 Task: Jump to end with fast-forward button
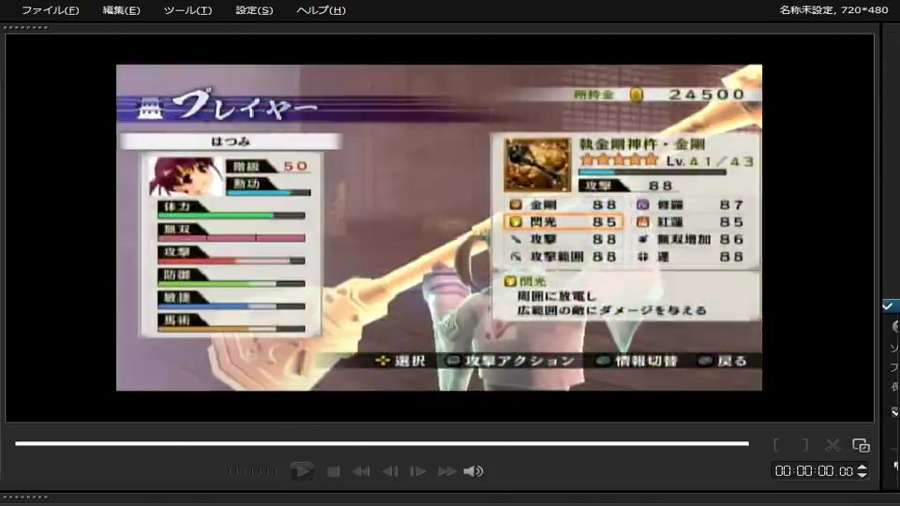pos(446,471)
